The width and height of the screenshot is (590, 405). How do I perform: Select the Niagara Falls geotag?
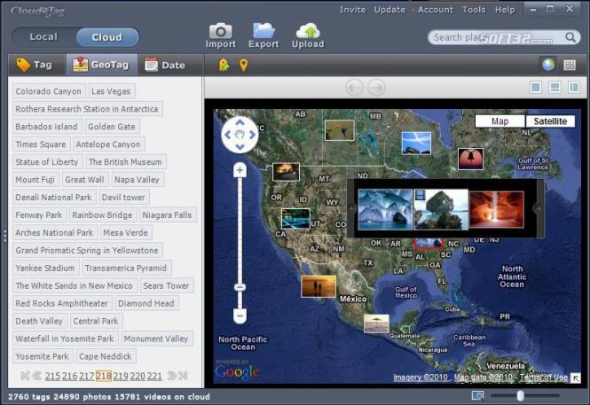[x=168, y=214]
